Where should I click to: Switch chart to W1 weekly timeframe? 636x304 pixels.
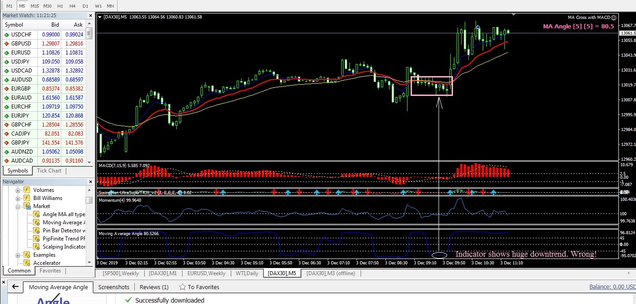pos(98,6)
